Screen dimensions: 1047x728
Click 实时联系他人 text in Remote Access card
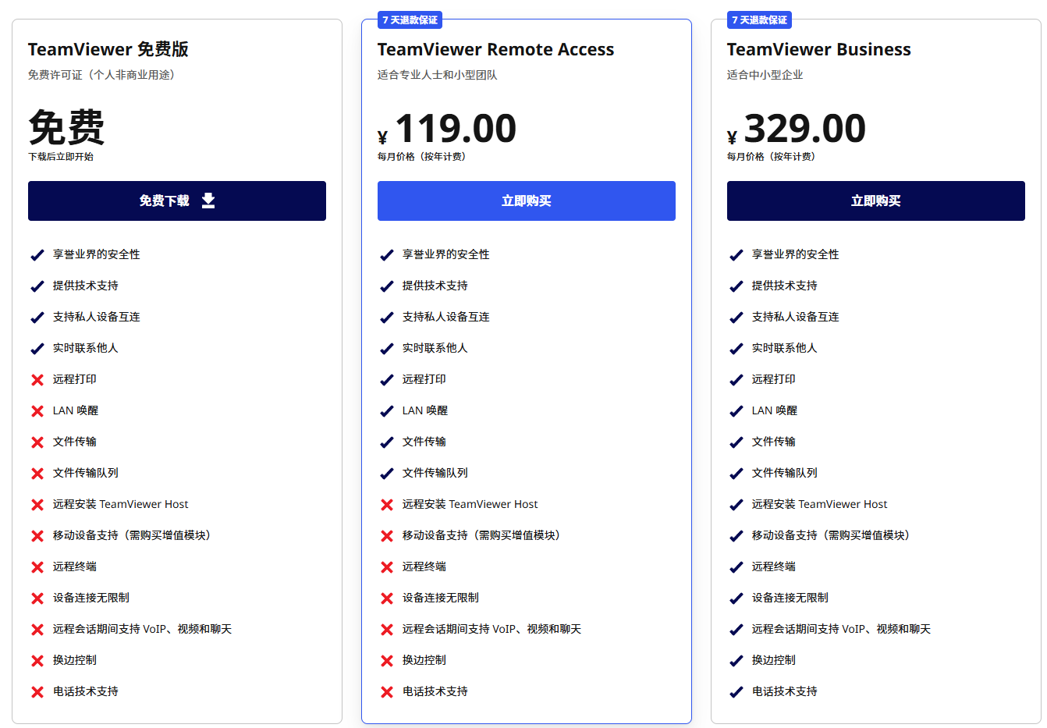(435, 348)
